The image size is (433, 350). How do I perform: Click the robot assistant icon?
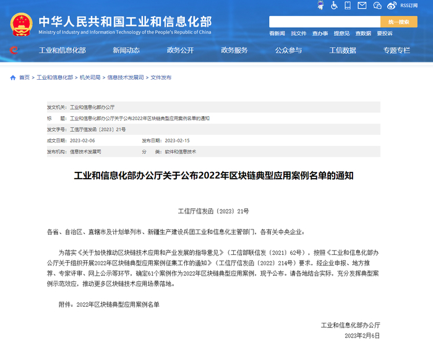(x=320, y=5)
